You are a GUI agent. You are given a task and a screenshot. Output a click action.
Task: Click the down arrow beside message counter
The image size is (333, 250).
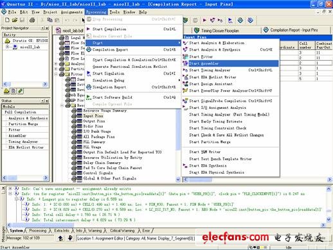(70, 238)
